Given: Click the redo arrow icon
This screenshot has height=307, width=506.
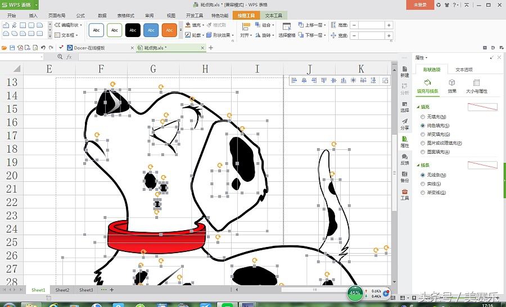Looking at the screenshot, I should pyautogui.click(x=51, y=48).
